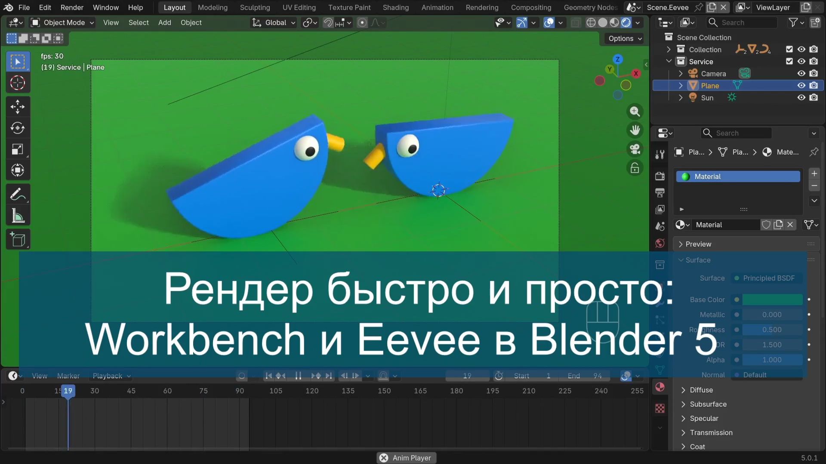Open the Render properties tab

click(x=660, y=176)
